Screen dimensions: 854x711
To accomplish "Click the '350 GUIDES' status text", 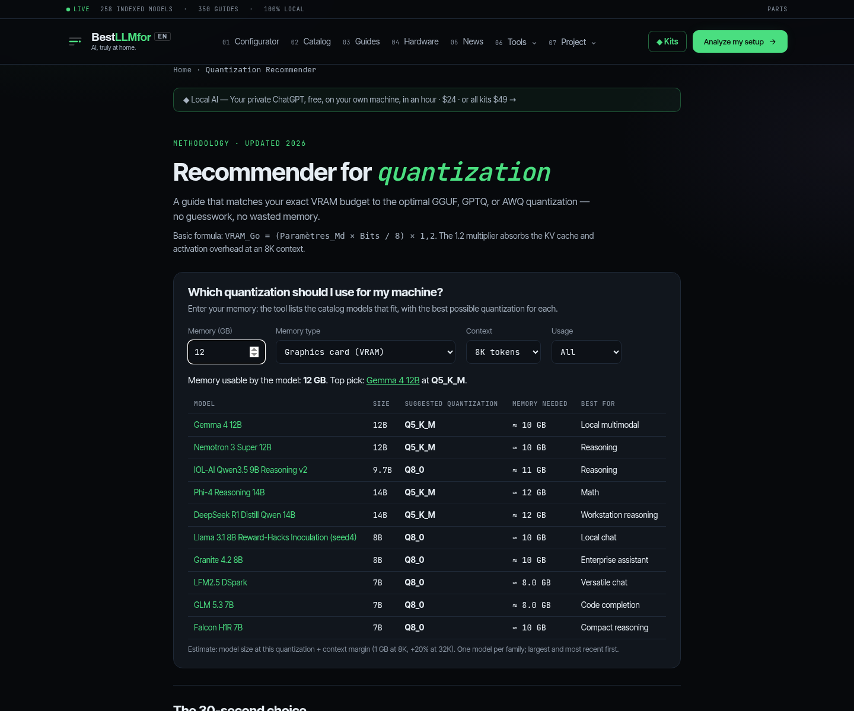I will point(218,9).
